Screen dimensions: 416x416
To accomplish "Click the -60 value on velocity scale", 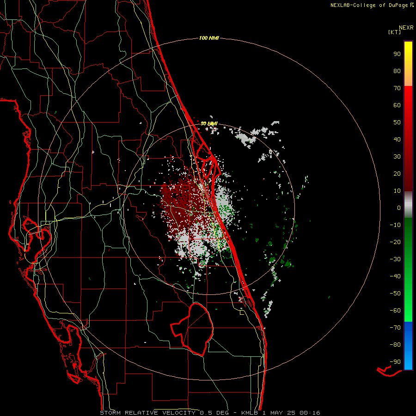I will click(x=395, y=311).
